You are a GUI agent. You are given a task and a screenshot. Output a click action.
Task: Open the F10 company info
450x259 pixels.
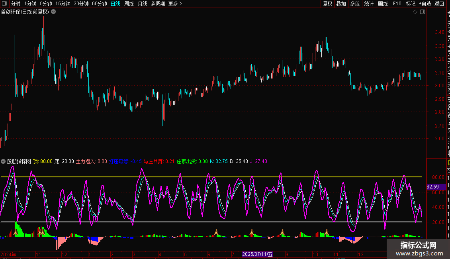coord(397,4)
